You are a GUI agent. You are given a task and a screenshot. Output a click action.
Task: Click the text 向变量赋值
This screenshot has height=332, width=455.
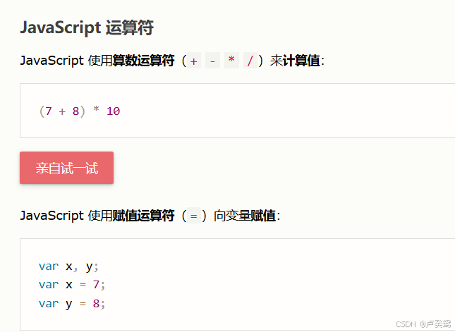[x=245, y=216]
